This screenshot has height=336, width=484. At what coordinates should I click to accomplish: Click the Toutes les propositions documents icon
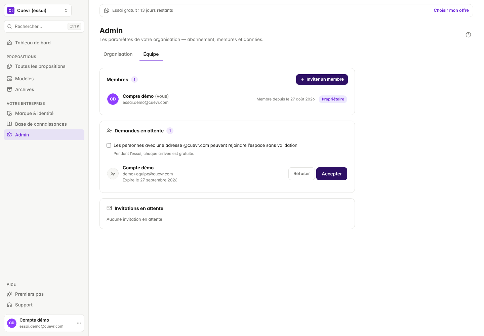(x=9, y=66)
